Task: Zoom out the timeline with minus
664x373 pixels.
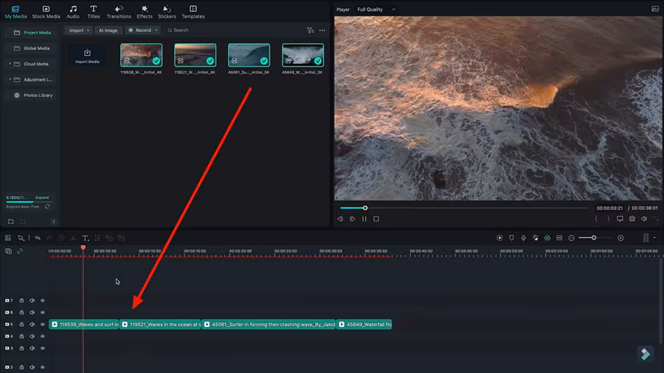Action: click(571, 238)
